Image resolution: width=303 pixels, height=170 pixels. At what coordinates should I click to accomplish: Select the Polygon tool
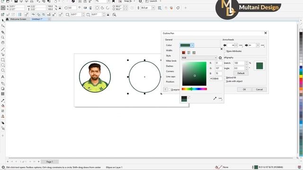click(x=3, y=70)
